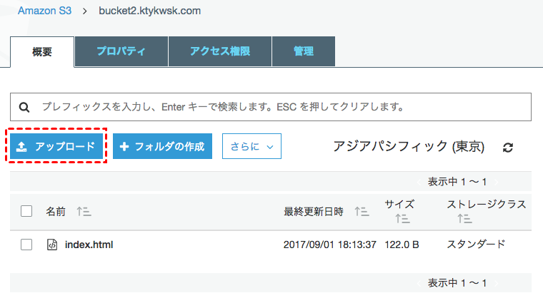This screenshot has height=308, width=543.
Task: Click the bottom pagination previous arrow
Action: point(420,283)
